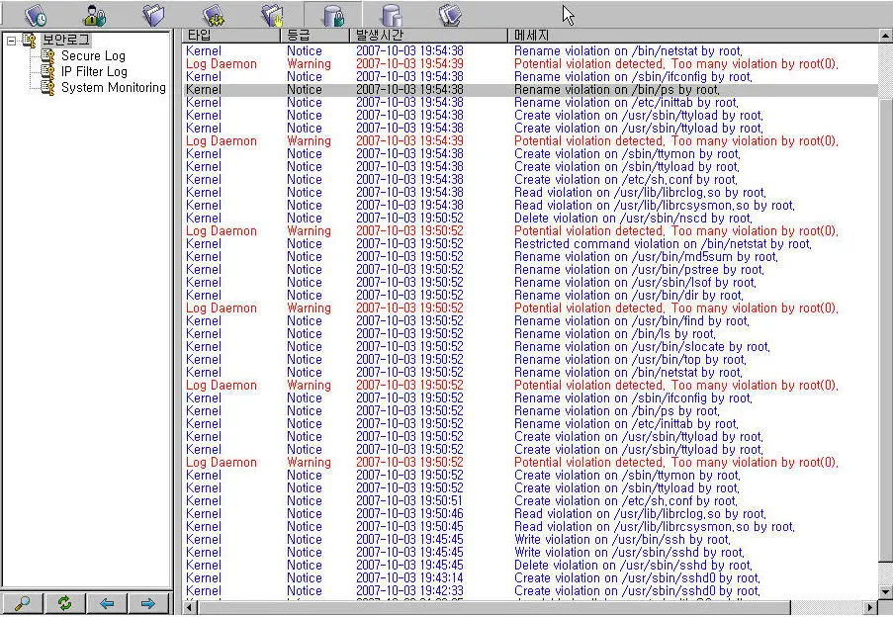This screenshot has width=893, height=617.
Task: Click the plain database cylinder toolbar icon
Action: point(392,15)
